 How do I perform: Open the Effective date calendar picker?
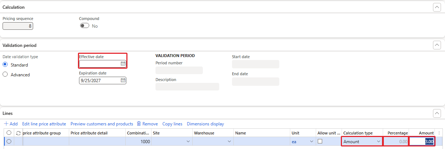123,63
